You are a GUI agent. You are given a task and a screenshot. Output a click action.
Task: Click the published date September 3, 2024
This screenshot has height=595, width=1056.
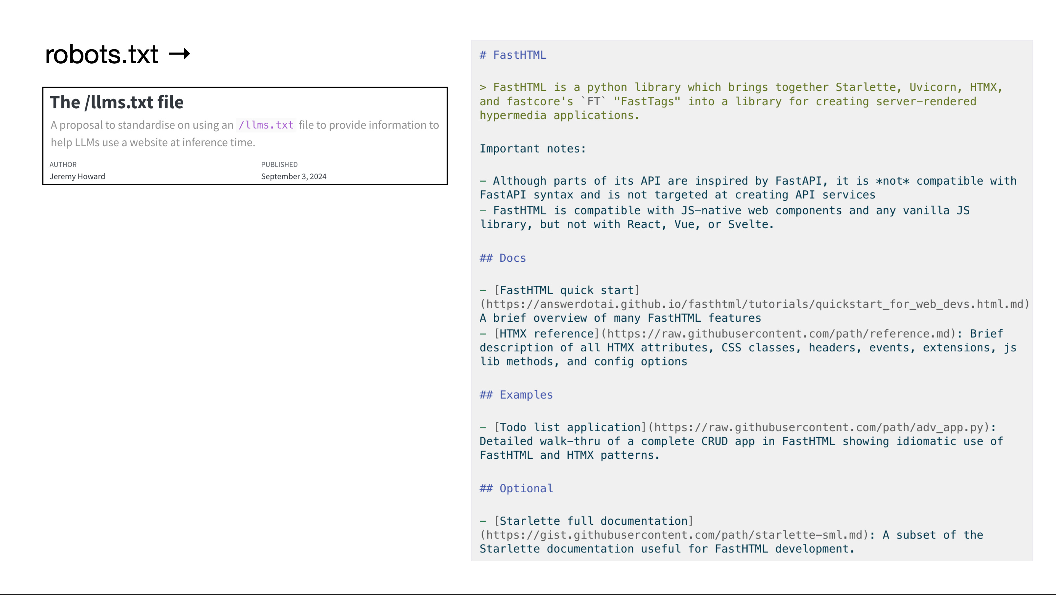click(x=294, y=176)
